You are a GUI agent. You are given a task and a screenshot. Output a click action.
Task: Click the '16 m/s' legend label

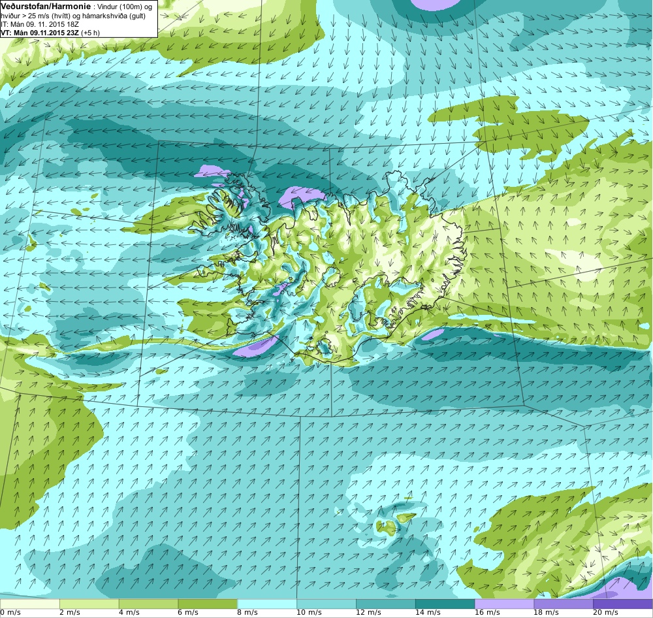coord(487,613)
